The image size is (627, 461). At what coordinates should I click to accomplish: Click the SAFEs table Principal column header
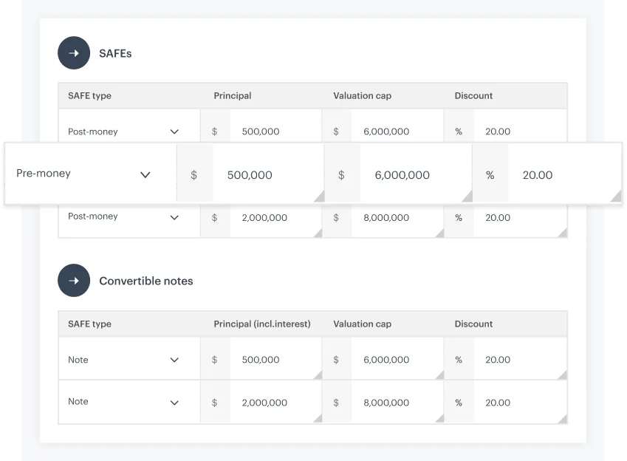click(x=233, y=95)
